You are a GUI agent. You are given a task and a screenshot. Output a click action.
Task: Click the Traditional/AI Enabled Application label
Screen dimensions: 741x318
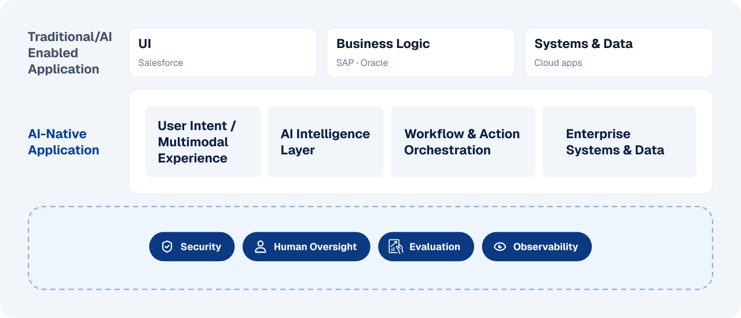click(x=70, y=53)
